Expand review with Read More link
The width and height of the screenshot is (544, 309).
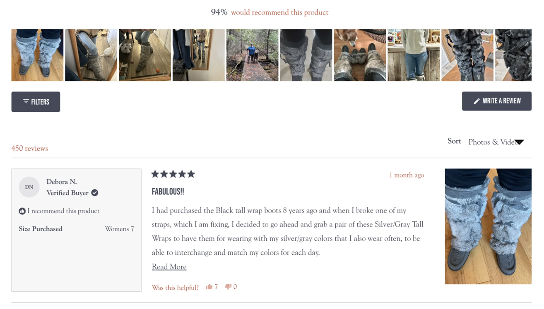(x=169, y=267)
